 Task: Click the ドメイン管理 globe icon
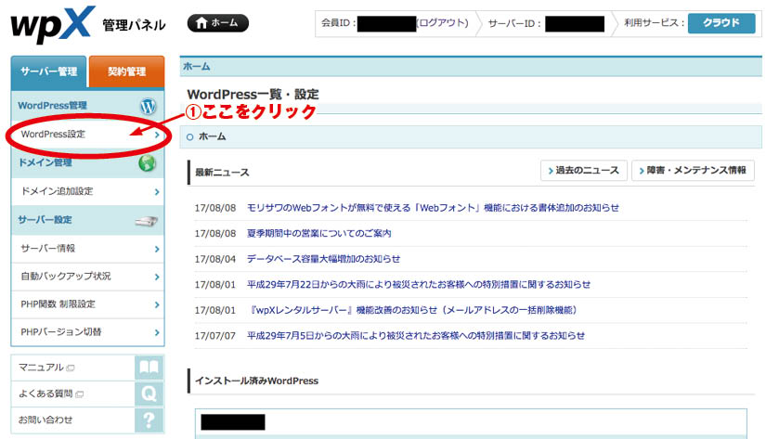pyautogui.click(x=147, y=163)
